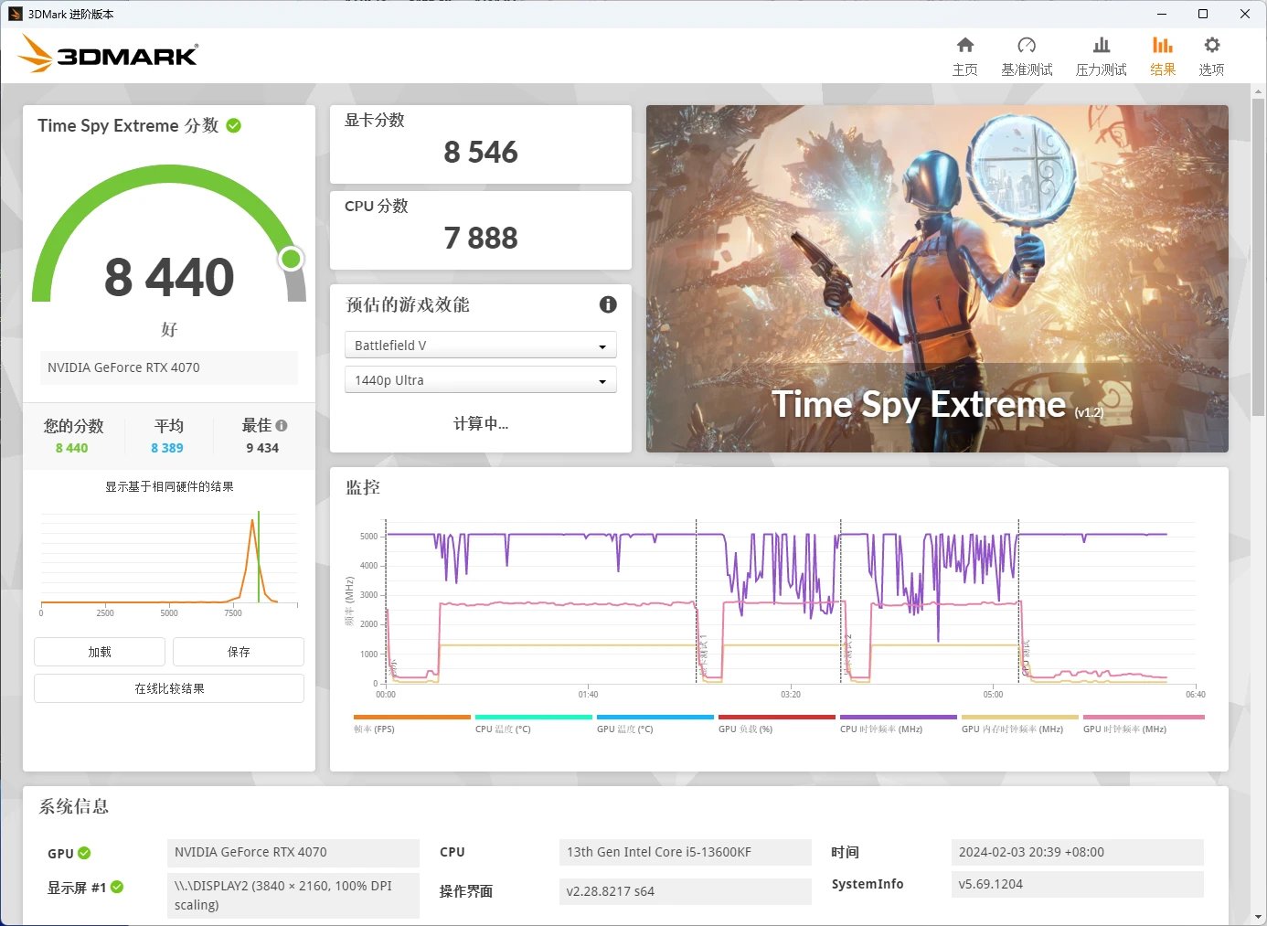Click the display info \\.\DISPLAY2 text

click(x=293, y=895)
